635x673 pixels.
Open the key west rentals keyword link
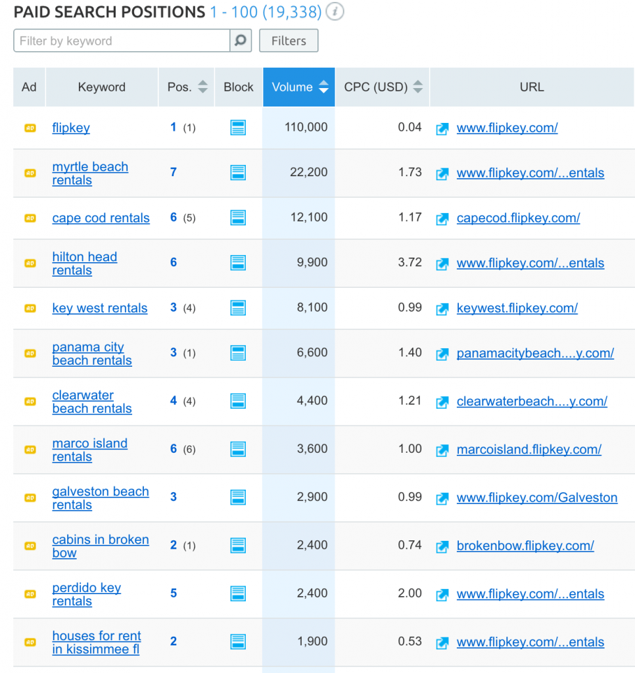click(100, 308)
